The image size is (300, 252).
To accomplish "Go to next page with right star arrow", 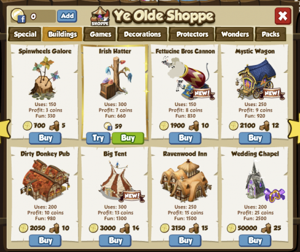I will pos(294,129).
